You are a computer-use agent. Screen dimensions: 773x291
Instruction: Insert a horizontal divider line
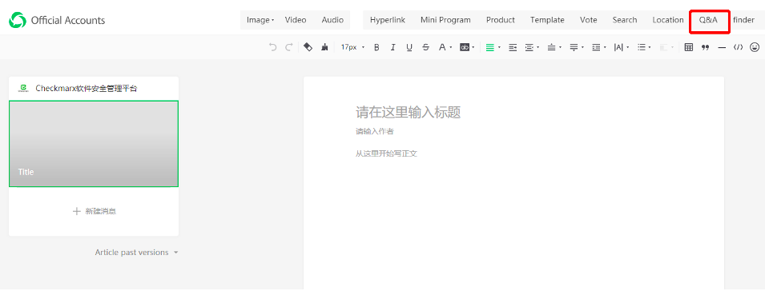coord(722,47)
